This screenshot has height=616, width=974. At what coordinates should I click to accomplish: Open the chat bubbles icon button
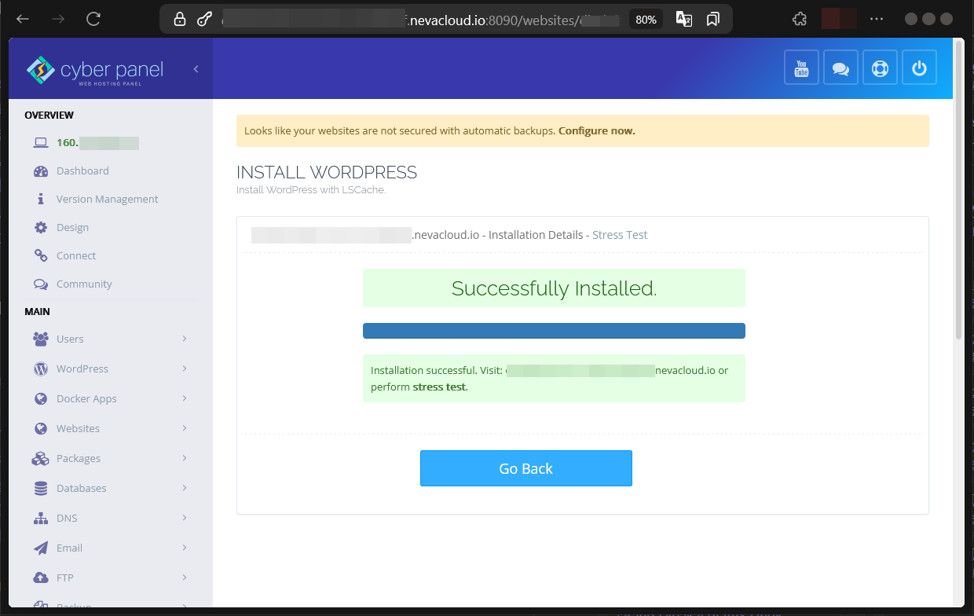840,68
